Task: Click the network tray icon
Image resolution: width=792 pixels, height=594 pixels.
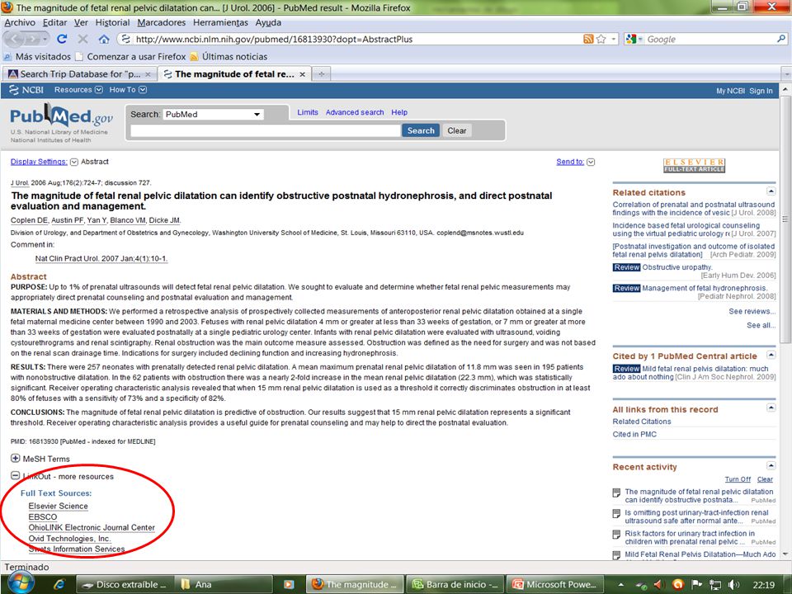Action: pos(715,584)
